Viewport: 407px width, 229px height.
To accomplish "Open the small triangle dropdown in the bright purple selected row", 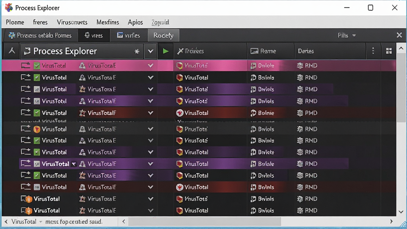I will (x=74, y=164).
